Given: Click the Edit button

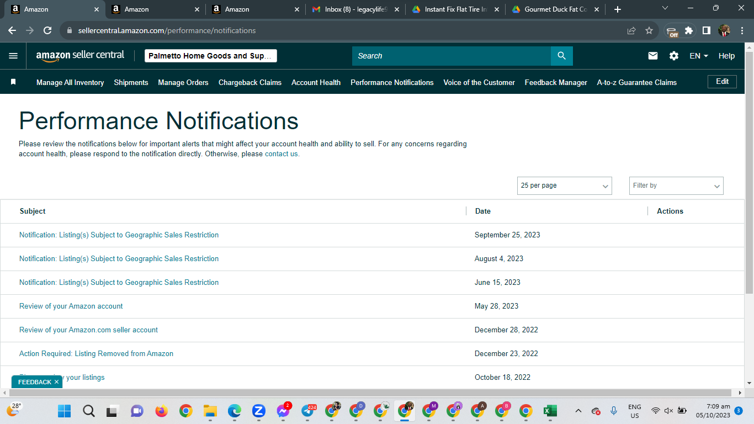Looking at the screenshot, I should click(722, 82).
